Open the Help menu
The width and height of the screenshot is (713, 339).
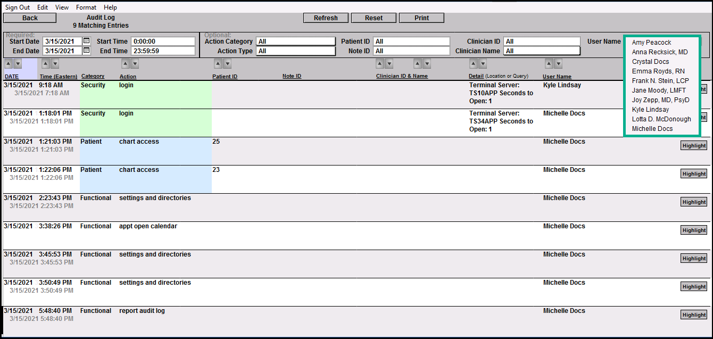[x=110, y=7]
